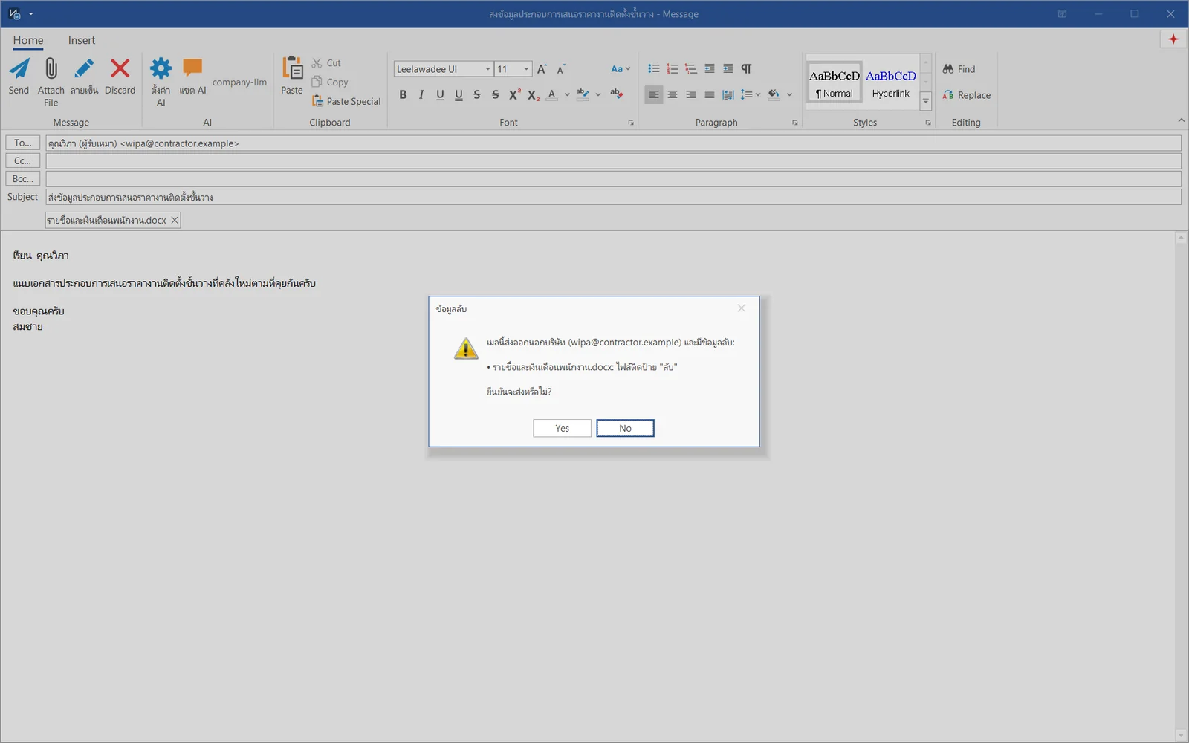Viewport: 1189px width, 743px height.
Task: Confirm sending with the Yes button
Action: [562, 428]
